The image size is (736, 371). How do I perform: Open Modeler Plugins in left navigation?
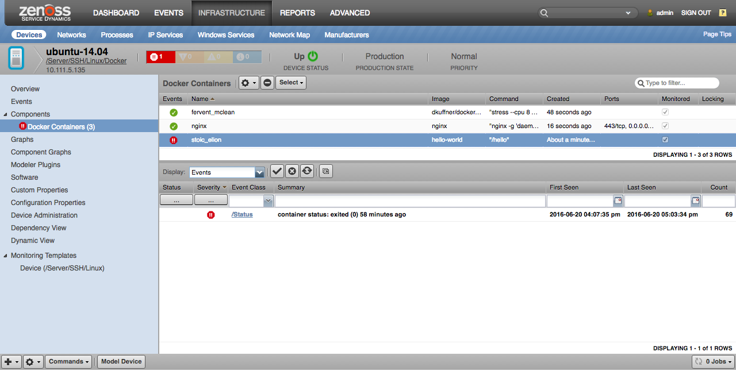point(36,165)
